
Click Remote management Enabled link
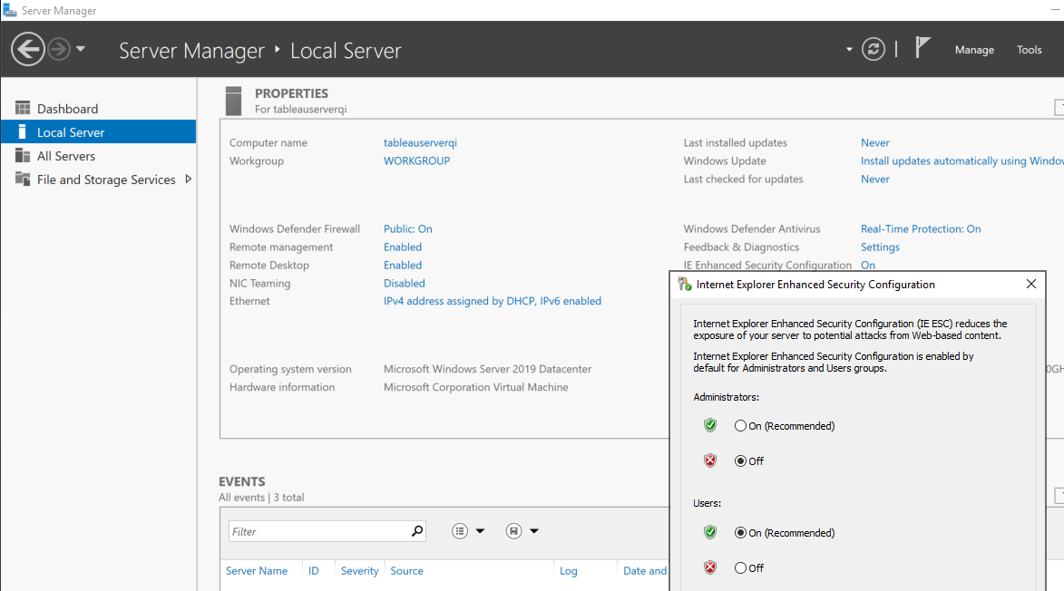click(x=403, y=247)
